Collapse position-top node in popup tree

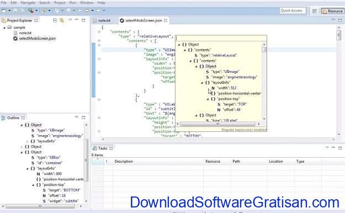tap(208, 99)
